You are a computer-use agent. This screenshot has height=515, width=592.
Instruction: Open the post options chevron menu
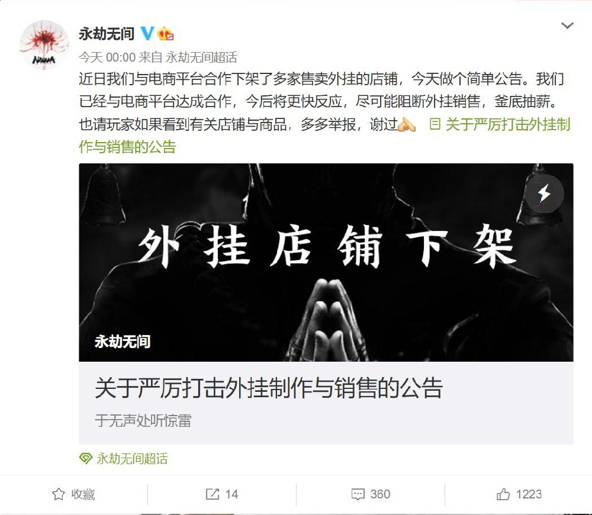pos(568,25)
